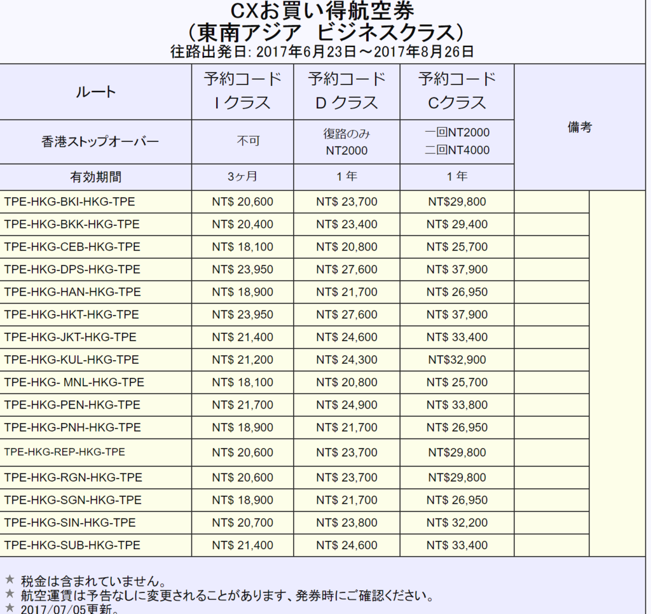Click the SIN I class fare 'NT$ 20,700'
Screen dimensions: 651x614
click(242, 522)
